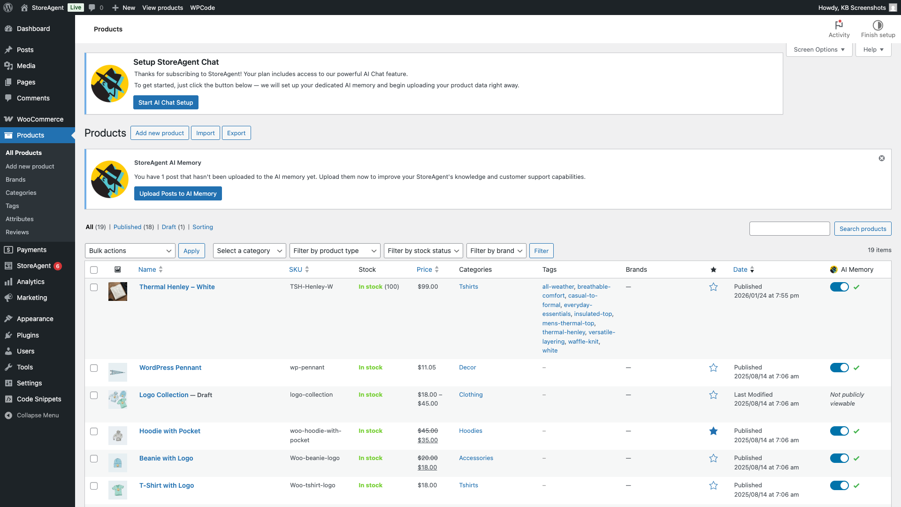Click the Search products button
Screen dimensions: 901x507
[x=863, y=229]
